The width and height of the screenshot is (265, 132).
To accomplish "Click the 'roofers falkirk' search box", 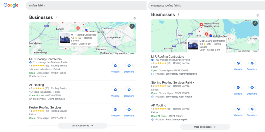I will [86, 6].
